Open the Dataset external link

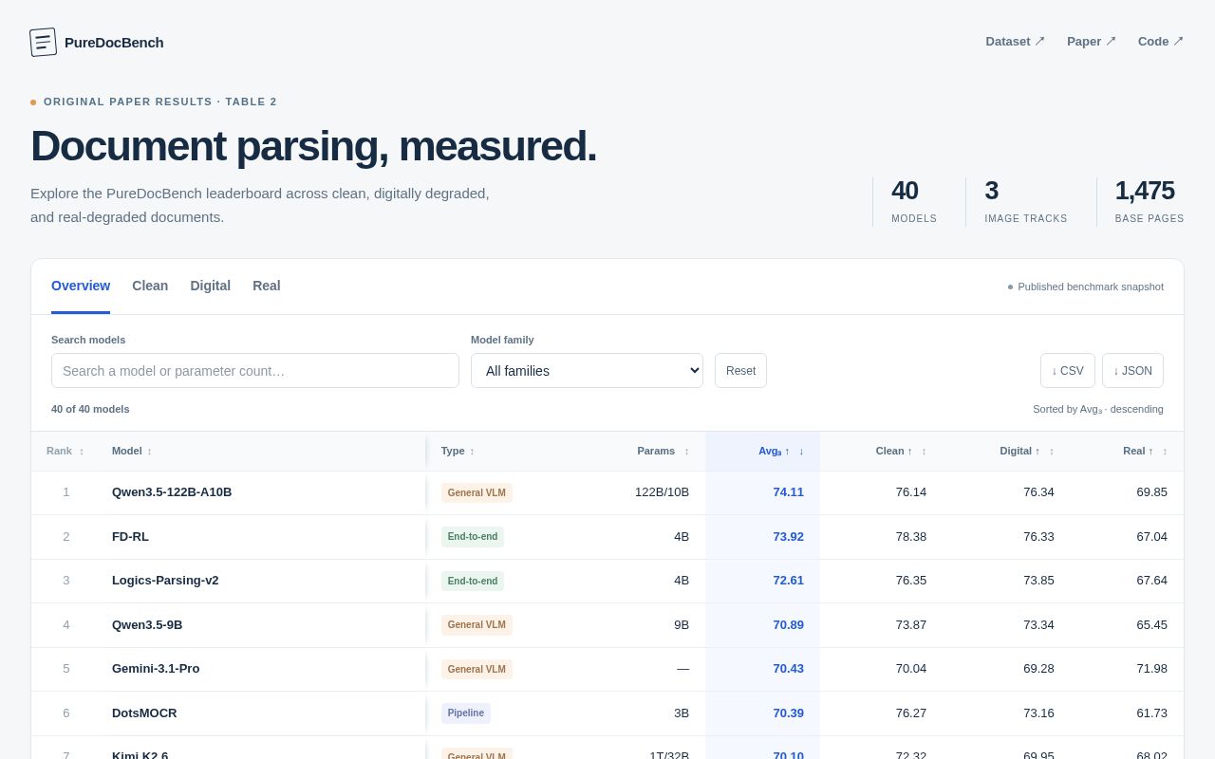(1015, 42)
